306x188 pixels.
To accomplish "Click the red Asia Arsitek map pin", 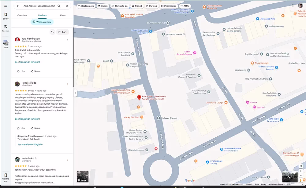I will [139, 97].
